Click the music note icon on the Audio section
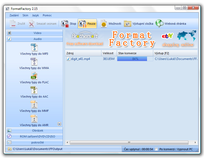This screenshot has width=204, height=158. click(x=9, y=39)
